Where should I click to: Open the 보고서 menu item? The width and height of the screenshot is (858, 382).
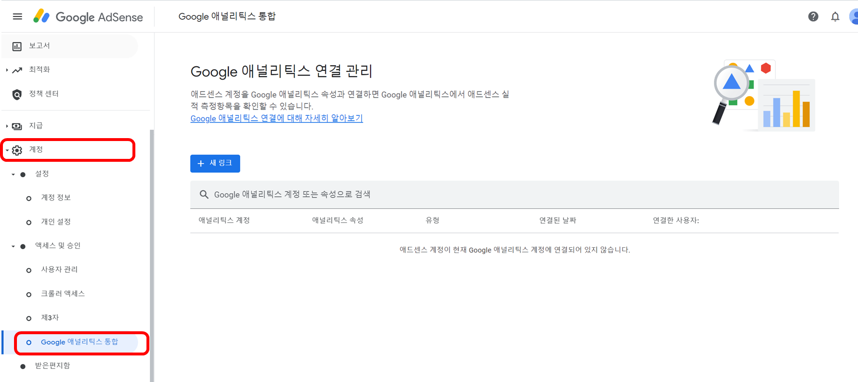coord(70,46)
